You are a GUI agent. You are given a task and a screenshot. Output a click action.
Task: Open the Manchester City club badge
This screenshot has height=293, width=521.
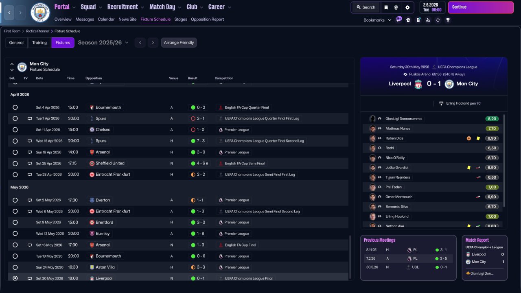40,13
